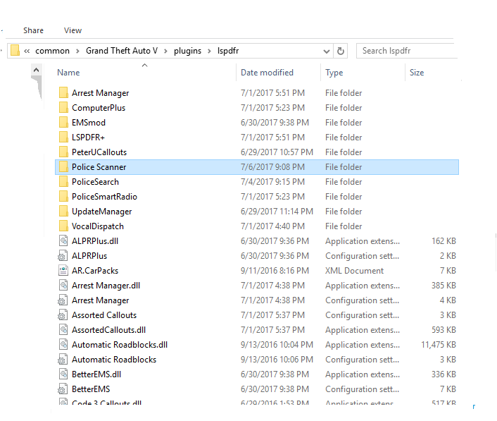Screen dimensions: 497x421
Task: Click the LSPDFR+ folder name
Action: click(x=88, y=137)
